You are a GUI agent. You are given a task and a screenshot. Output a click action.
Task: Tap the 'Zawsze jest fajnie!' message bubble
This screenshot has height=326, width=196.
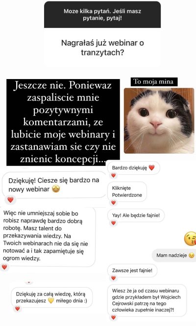[x=132, y=271]
